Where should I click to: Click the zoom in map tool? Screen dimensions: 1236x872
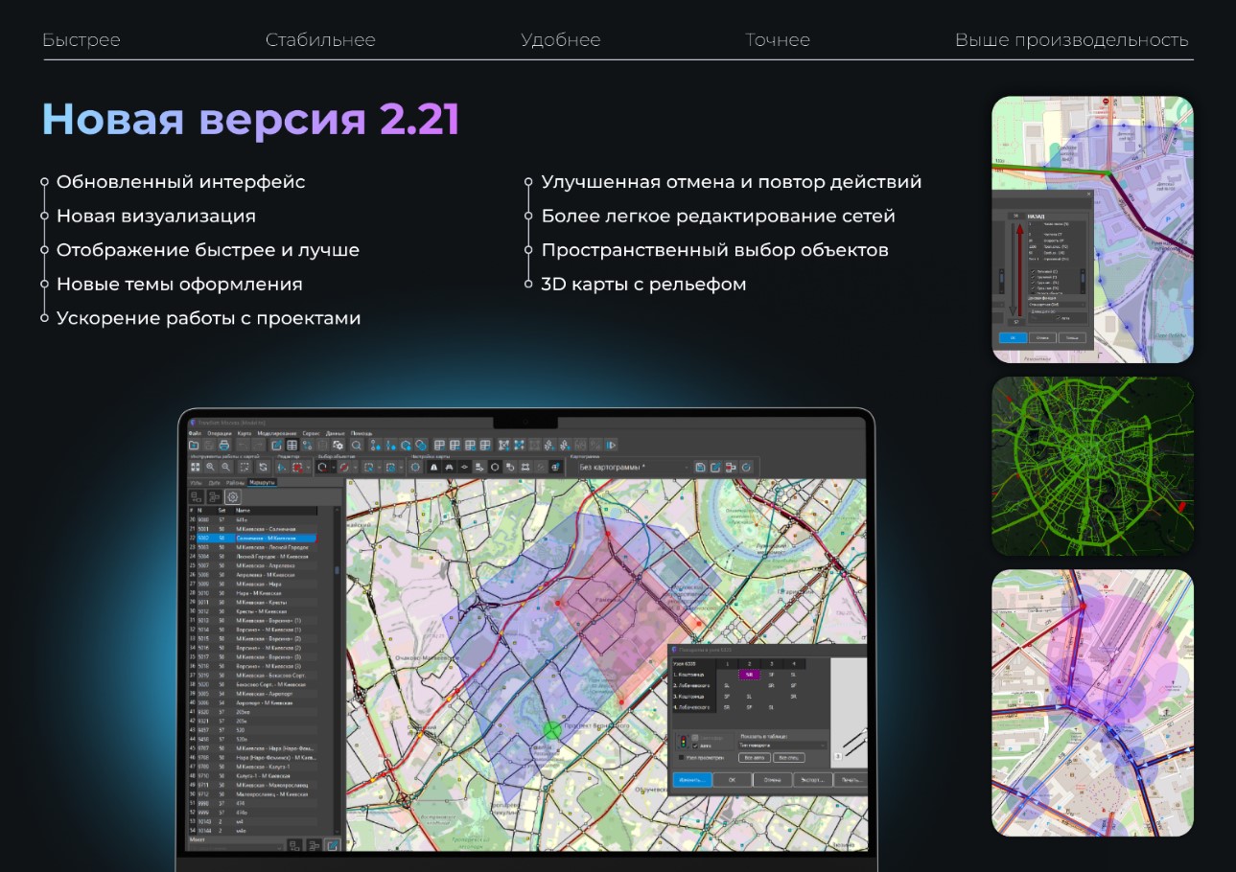tap(211, 468)
